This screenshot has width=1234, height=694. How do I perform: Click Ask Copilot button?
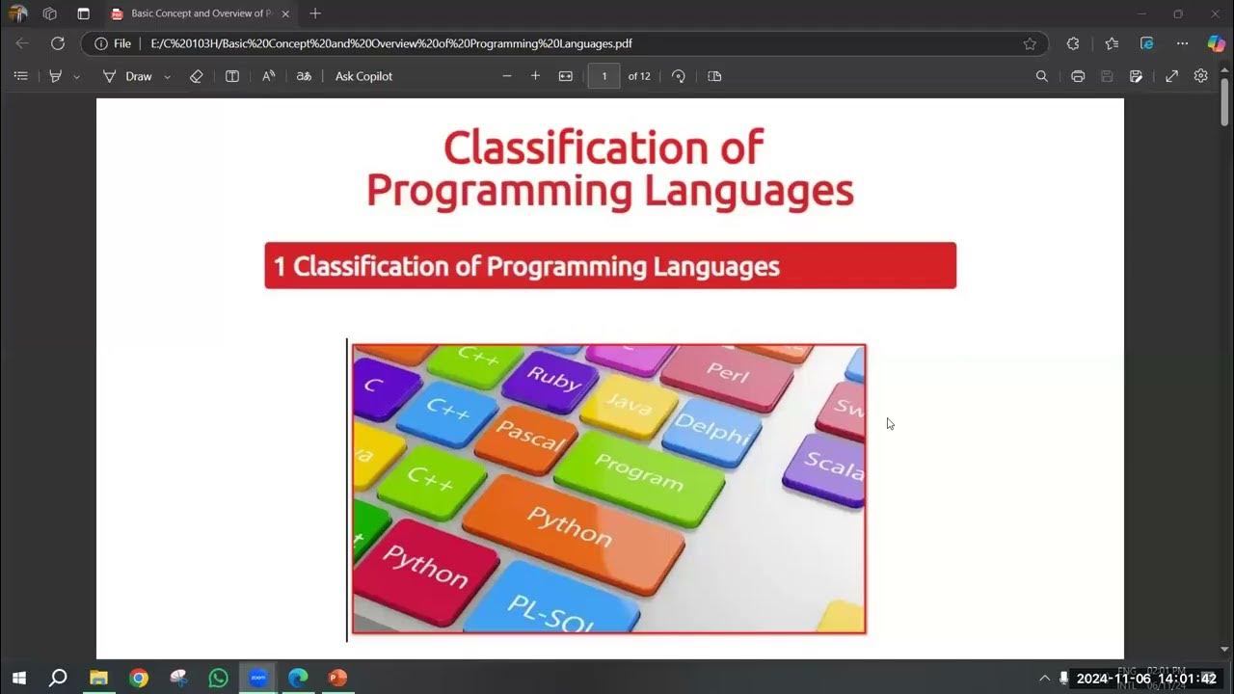[363, 76]
